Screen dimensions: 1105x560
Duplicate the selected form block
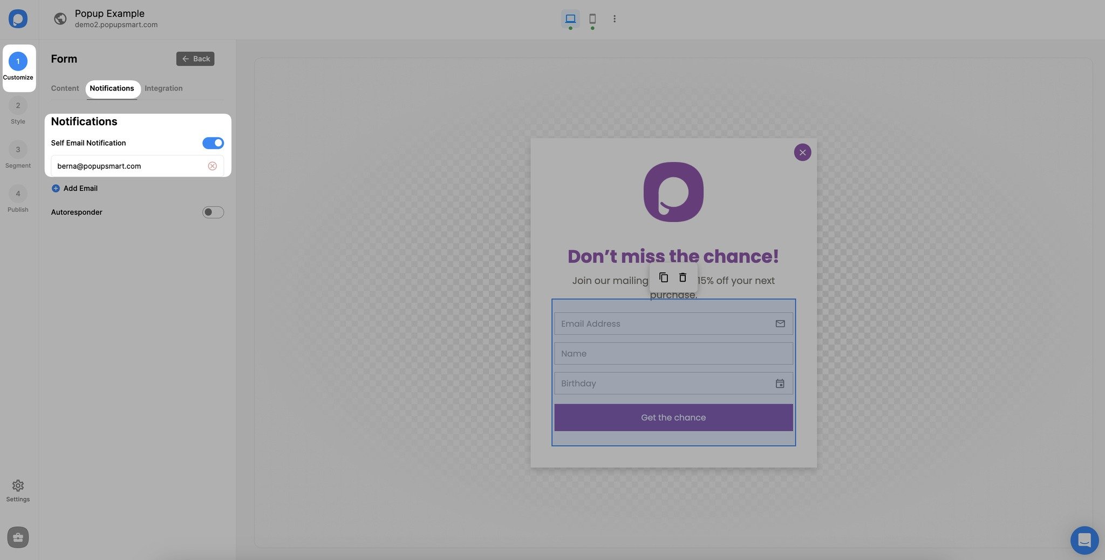click(x=663, y=277)
